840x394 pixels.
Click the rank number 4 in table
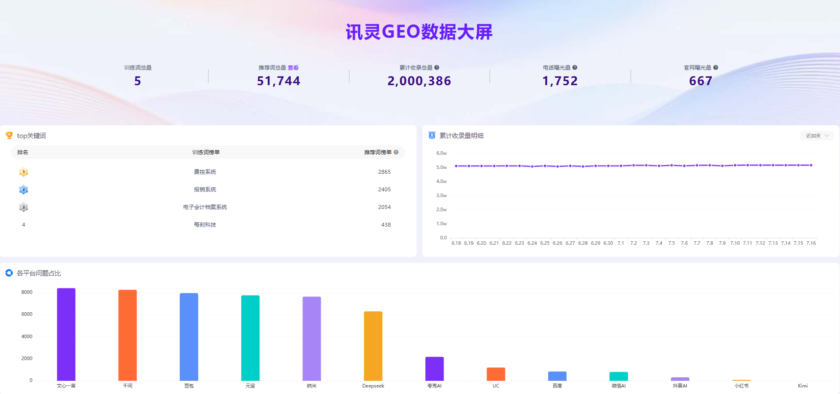[23, 225]
